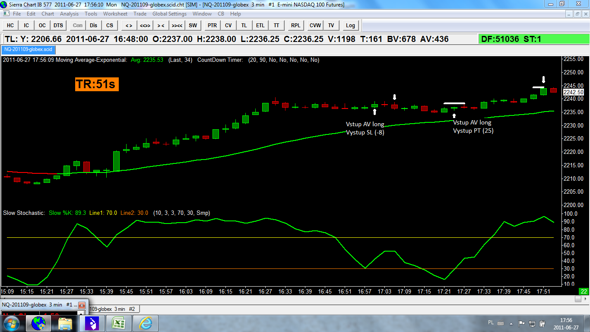Switch to the globex 3 min #2 tab
The height and width of the screenshot is (332, 590).
point(114,309)
